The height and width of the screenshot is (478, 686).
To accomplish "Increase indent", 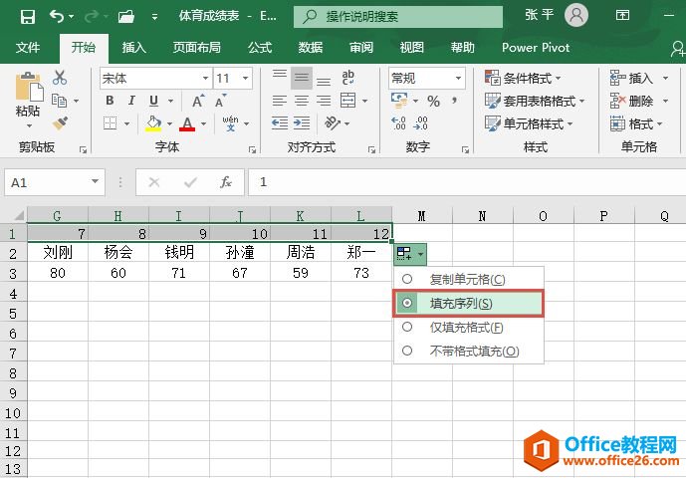I will (302, 123).
